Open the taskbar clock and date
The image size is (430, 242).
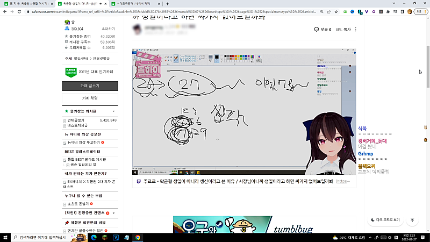[409, 237]
